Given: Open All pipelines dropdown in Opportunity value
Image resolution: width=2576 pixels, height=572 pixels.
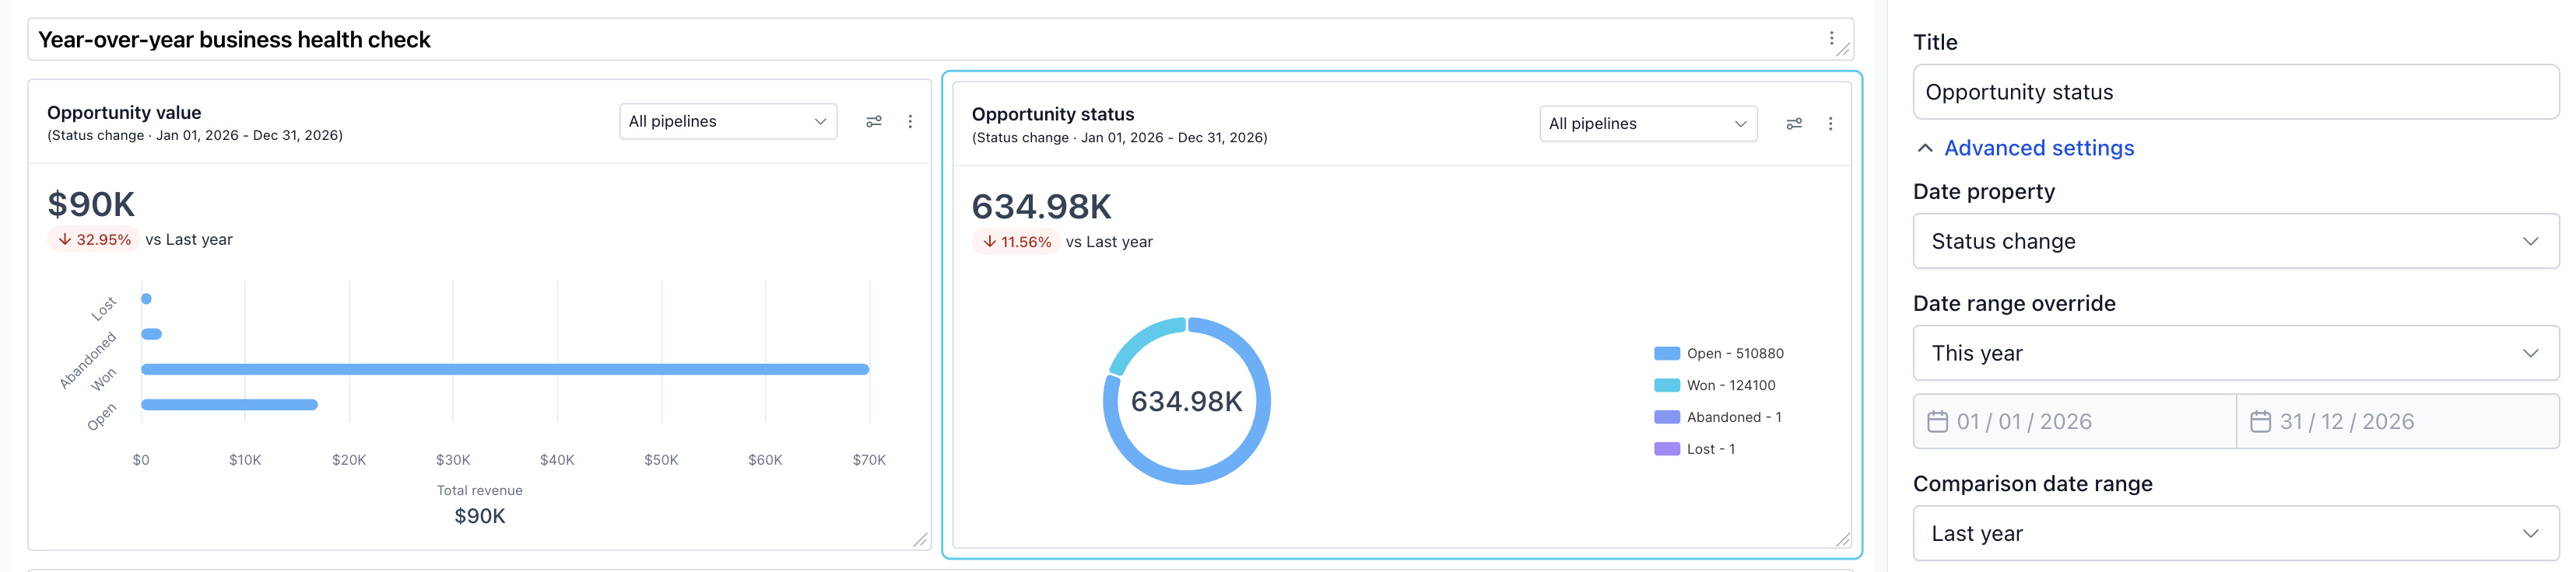Looking at the screenshot, I should 728,120.
